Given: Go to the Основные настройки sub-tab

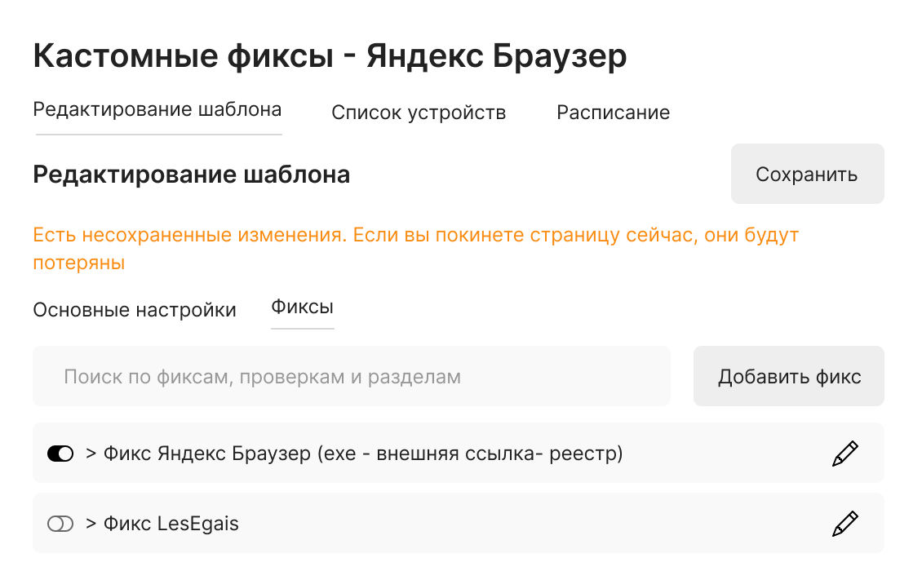Looking at the screenshot, I should coord(135,310).
